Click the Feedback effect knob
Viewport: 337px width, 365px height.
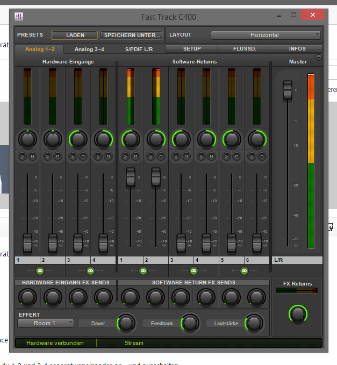(190, 323)
